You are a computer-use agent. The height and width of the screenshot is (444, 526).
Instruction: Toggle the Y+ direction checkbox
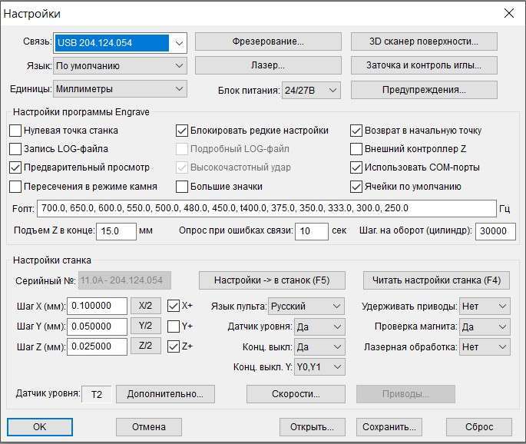(x=174, y=326)
